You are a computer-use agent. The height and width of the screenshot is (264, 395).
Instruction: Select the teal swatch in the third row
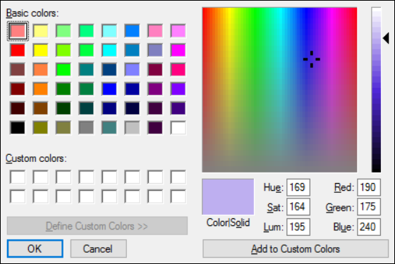pos(86,70)
